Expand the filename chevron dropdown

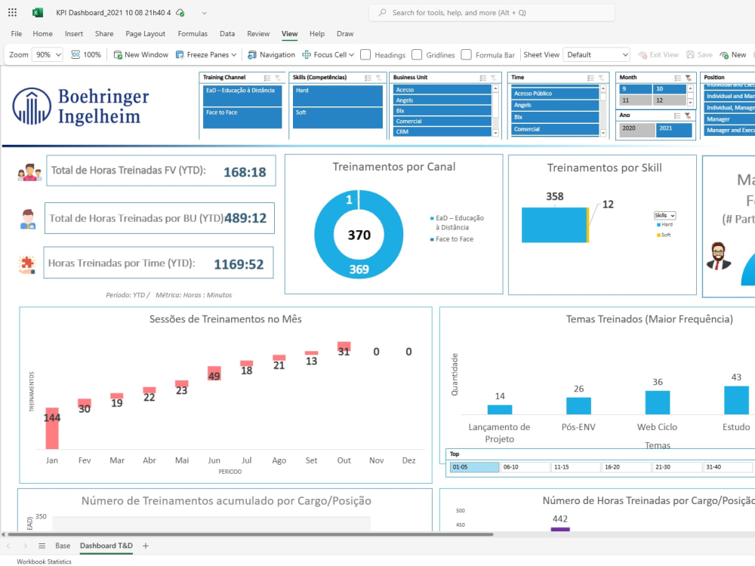point(204,13)
